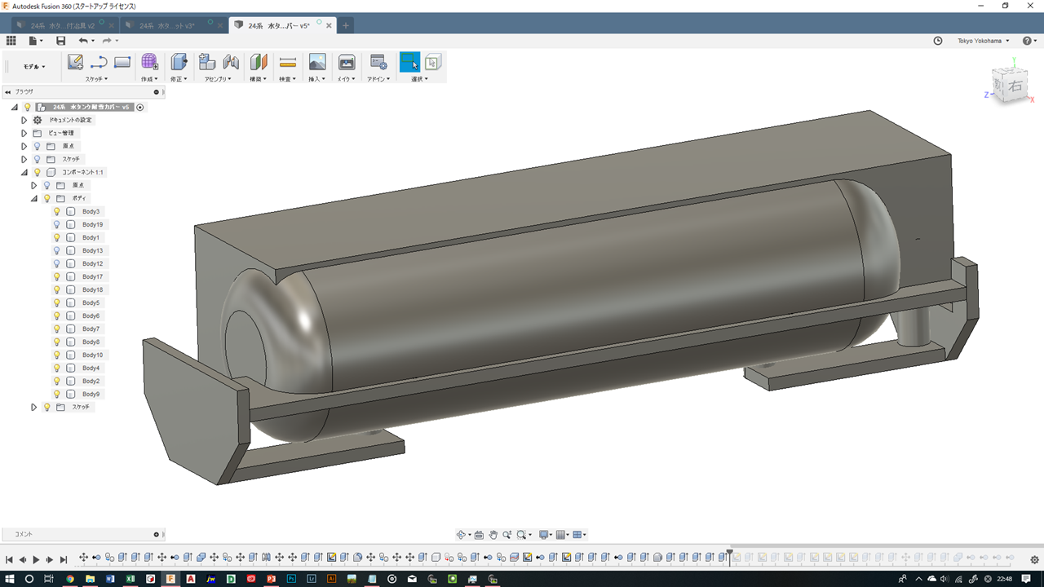This screenshot has height=587, width=1044.
Task: Select the Rectangle sketch tool
Action: coord(122,62)
